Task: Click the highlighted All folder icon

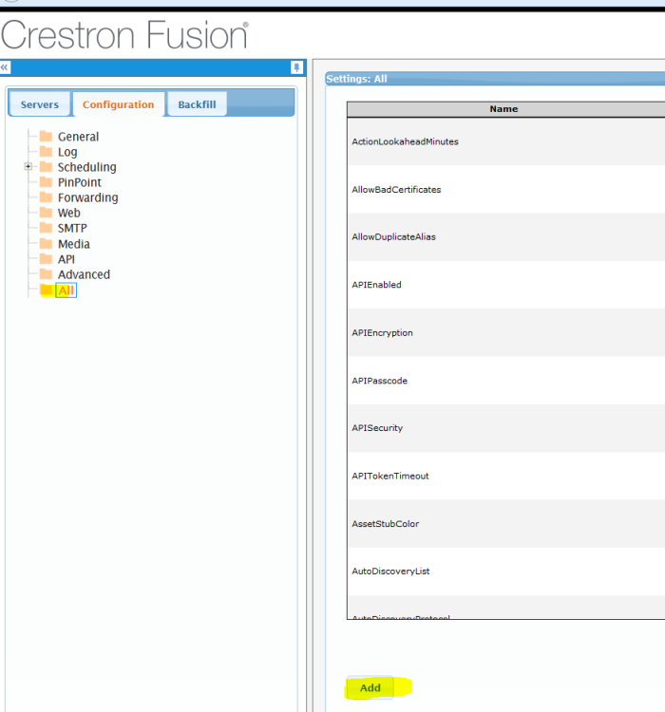Action: click(x=46, y=290)
